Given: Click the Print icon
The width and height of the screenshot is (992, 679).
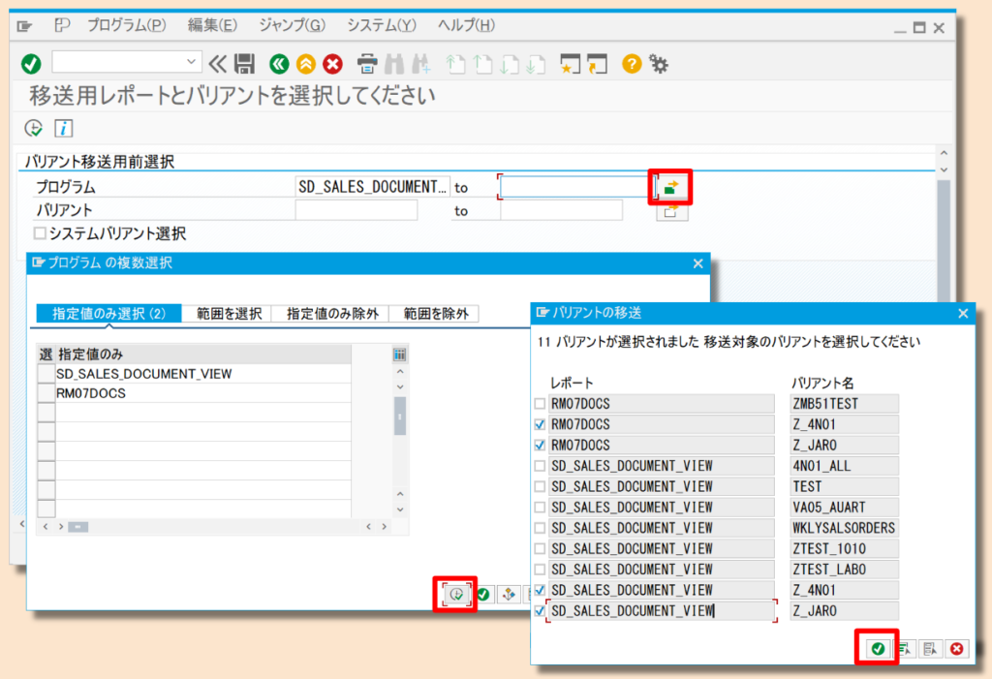Looking at the screenshot, I should (x=367, y=63).
